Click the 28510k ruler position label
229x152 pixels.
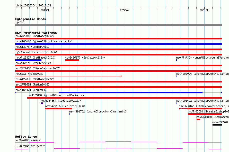[x=204, y=10]
